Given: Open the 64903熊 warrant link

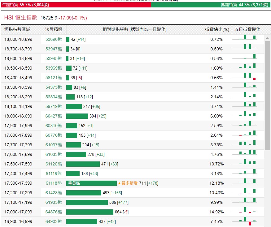Looking at the screenshot, I should 54,221.
